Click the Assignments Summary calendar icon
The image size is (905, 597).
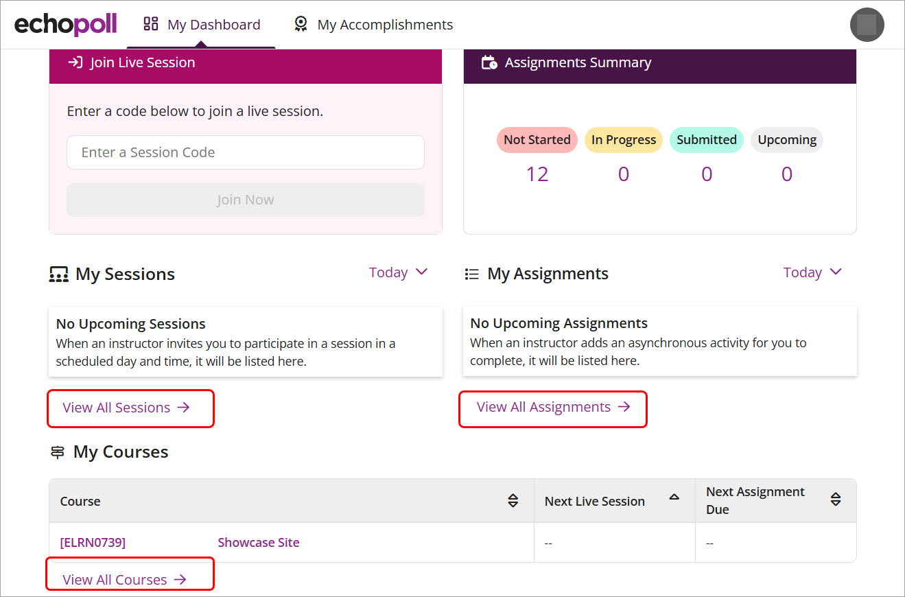pyautogui.click(x=490, y=62)
